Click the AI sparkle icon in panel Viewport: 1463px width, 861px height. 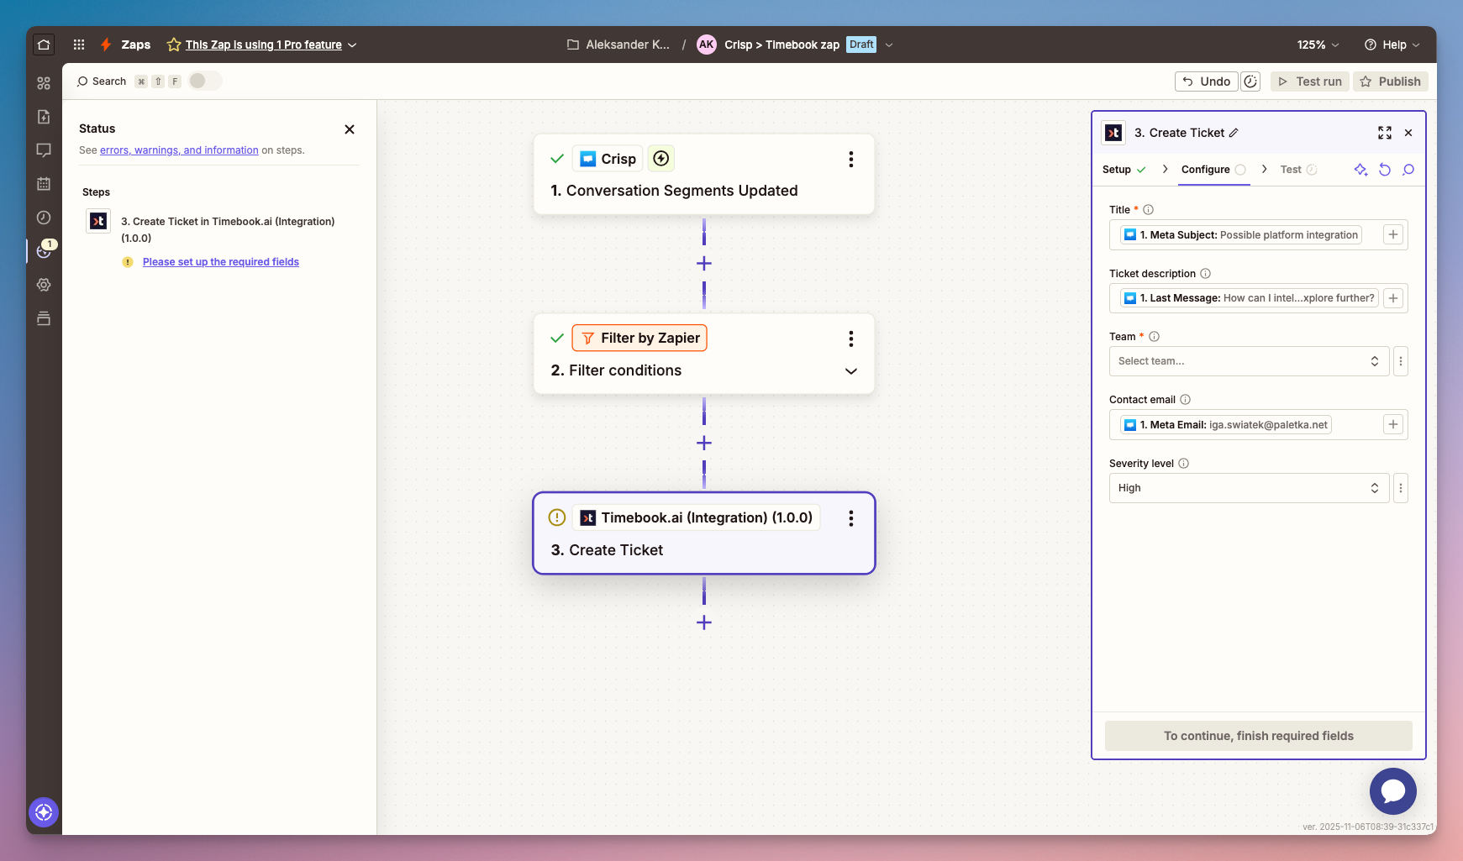pyautogui.click(x=1360, y=170)
